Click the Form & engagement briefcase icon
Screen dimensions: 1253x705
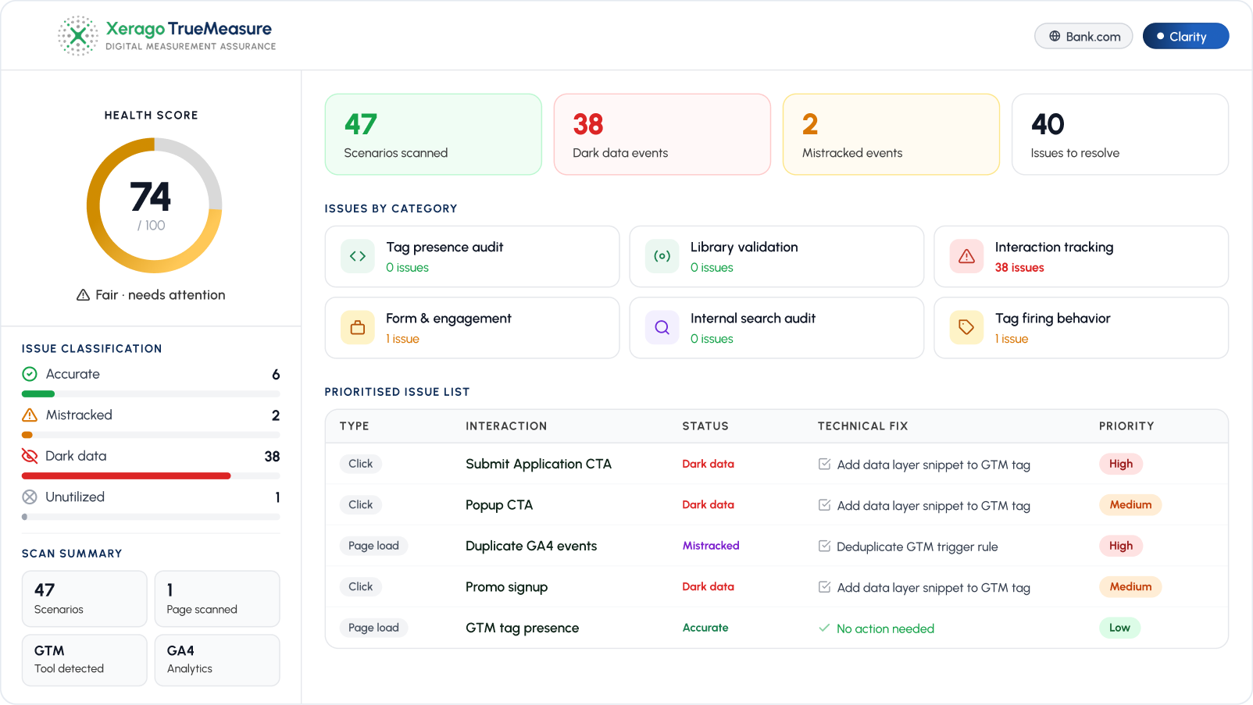coord(358,328)
